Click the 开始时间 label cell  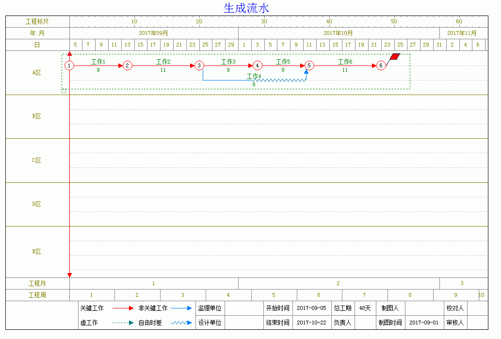278,308
